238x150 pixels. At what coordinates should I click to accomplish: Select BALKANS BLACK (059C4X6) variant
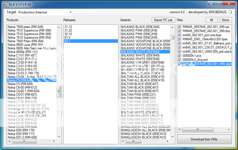click(x=145, y=27)
